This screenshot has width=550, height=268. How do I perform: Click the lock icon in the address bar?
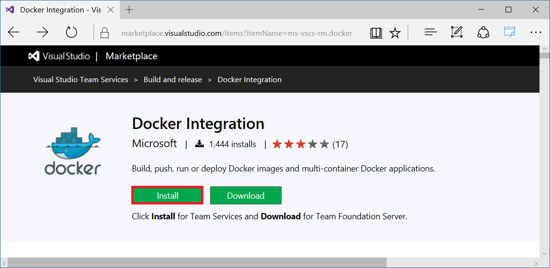pyautogui.click(x=105, y=33)
